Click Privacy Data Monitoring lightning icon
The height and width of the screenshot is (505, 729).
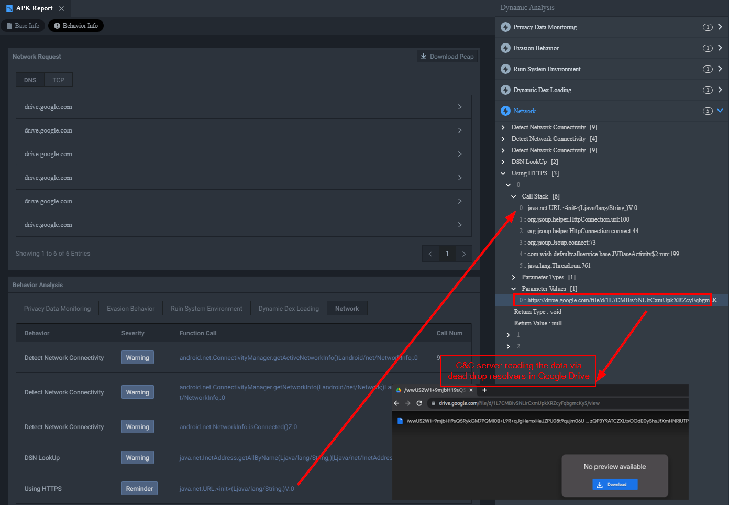click(x=505, y=27)
